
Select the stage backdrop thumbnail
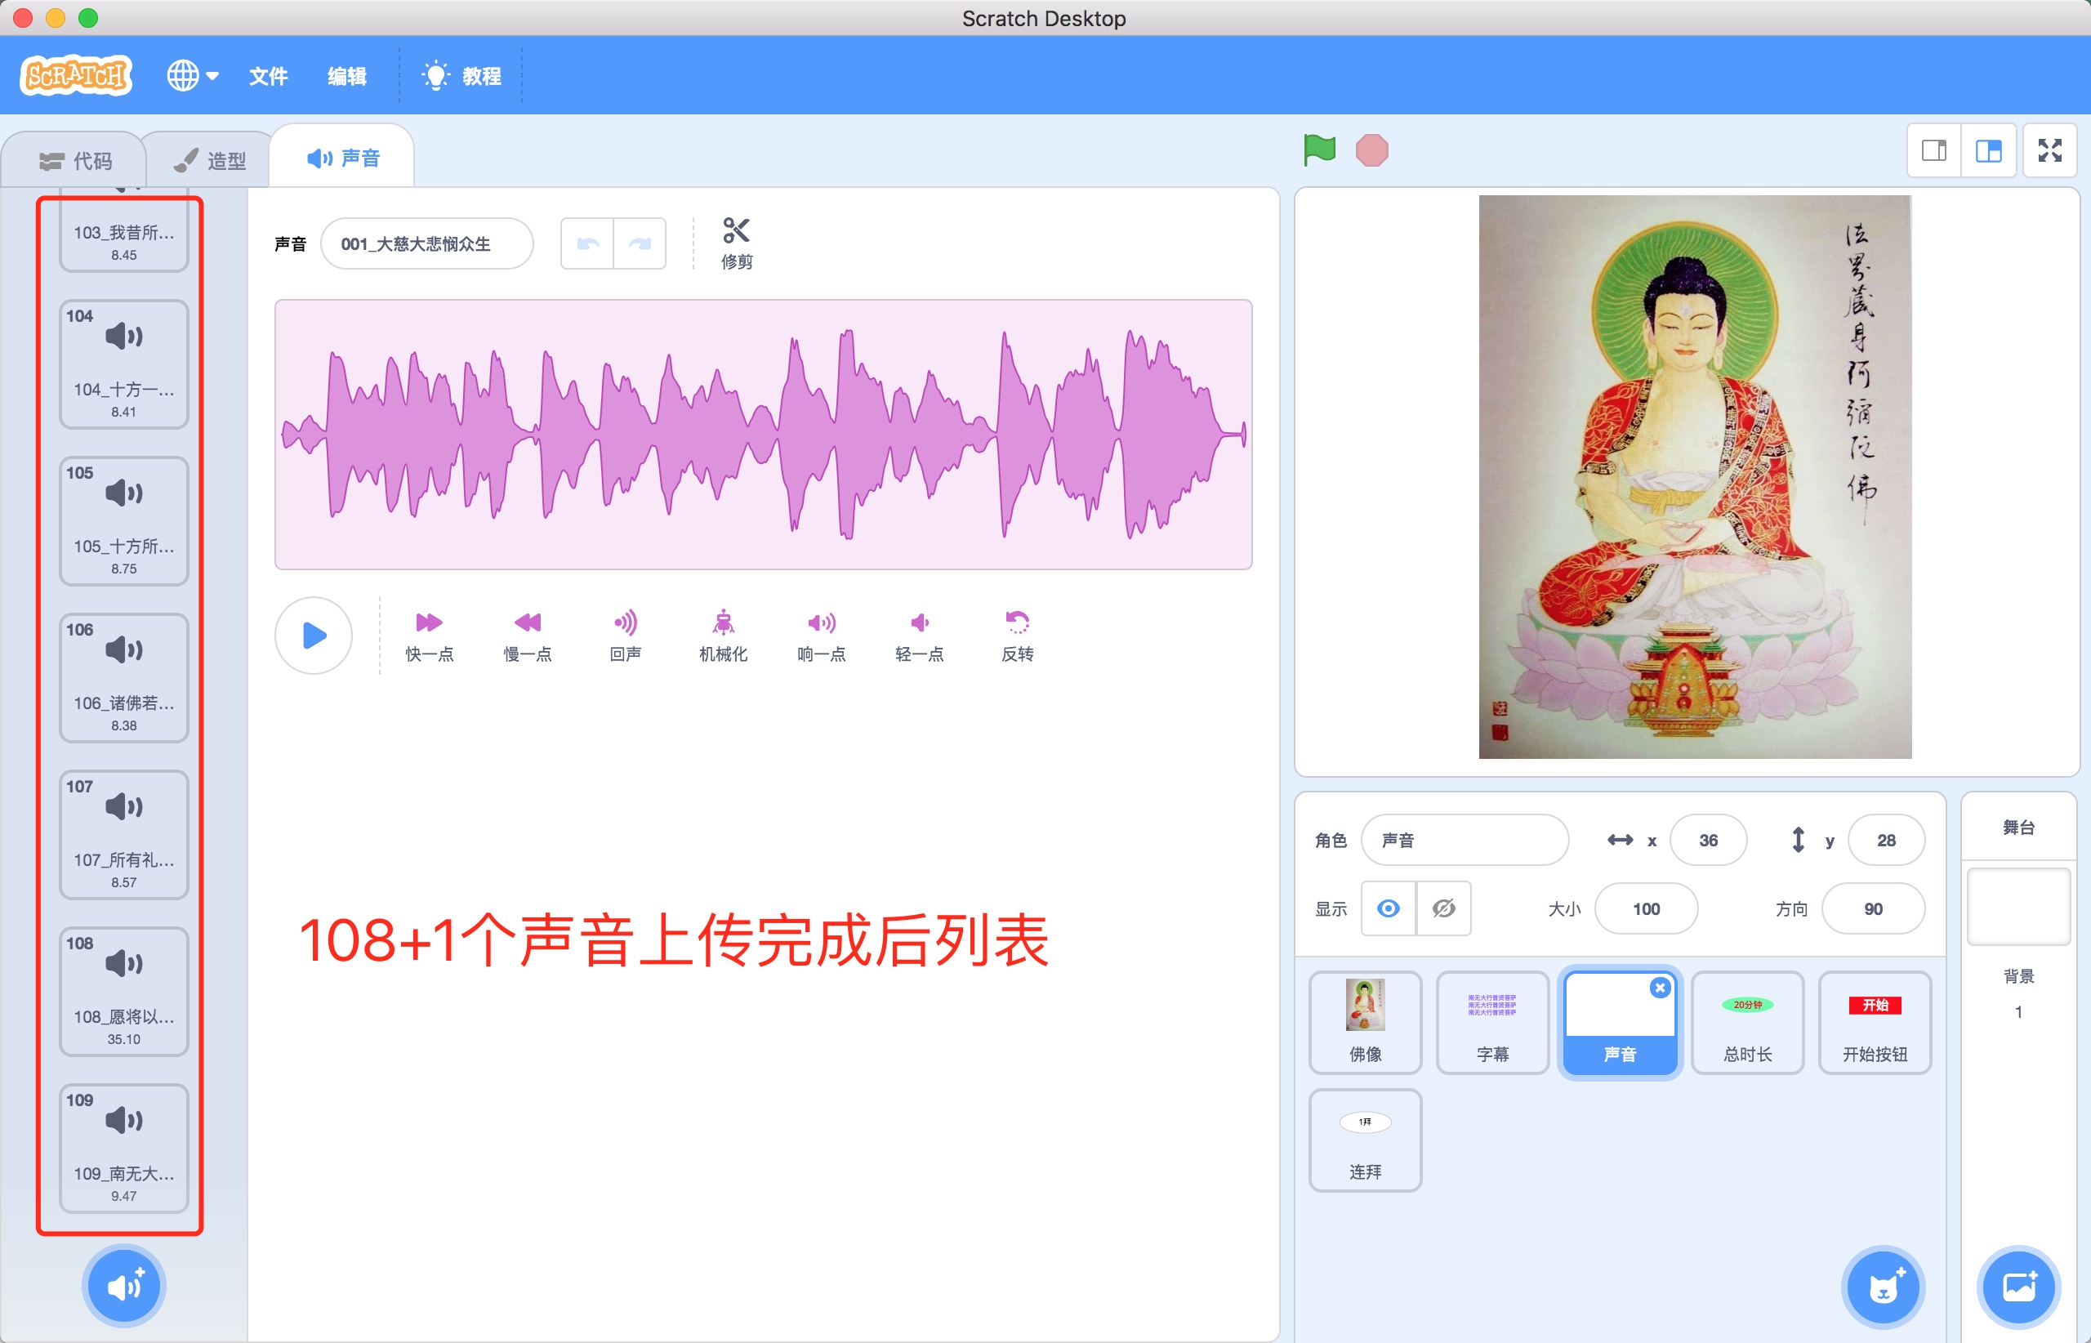pyautogui.click(x=2017, y=907)
